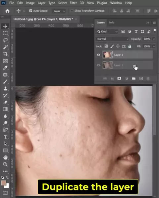Click the foreground color swatch
Screen dimensions: 159x198
click(4, 183)
